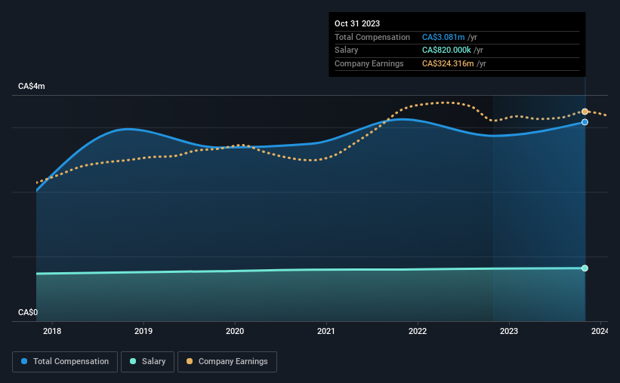Click the 2018 x-axis label
This screenshot has height=383, width=620.
coord(52,331)
